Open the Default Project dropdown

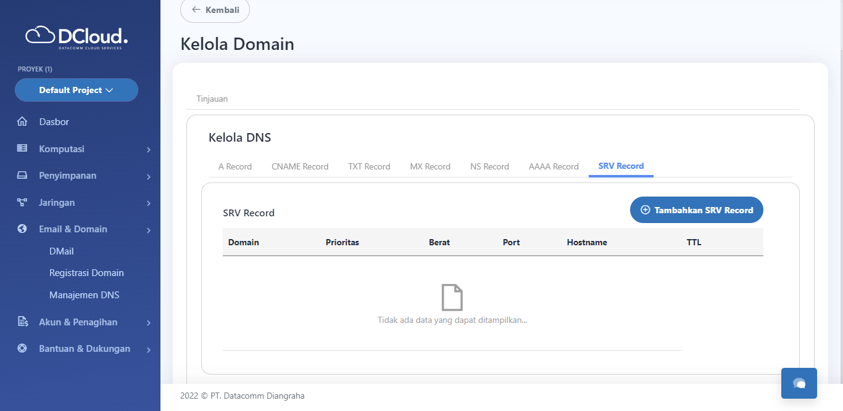click(77, 90)
